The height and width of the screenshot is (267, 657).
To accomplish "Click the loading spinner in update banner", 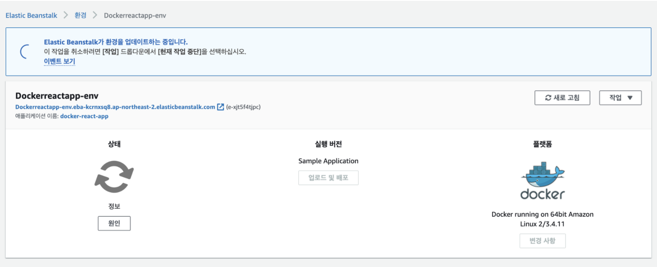I will [25, 51].
